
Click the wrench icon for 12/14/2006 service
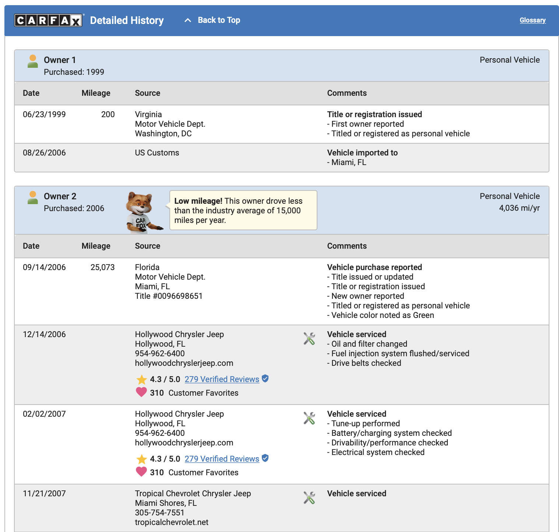[x=309, y=339]
